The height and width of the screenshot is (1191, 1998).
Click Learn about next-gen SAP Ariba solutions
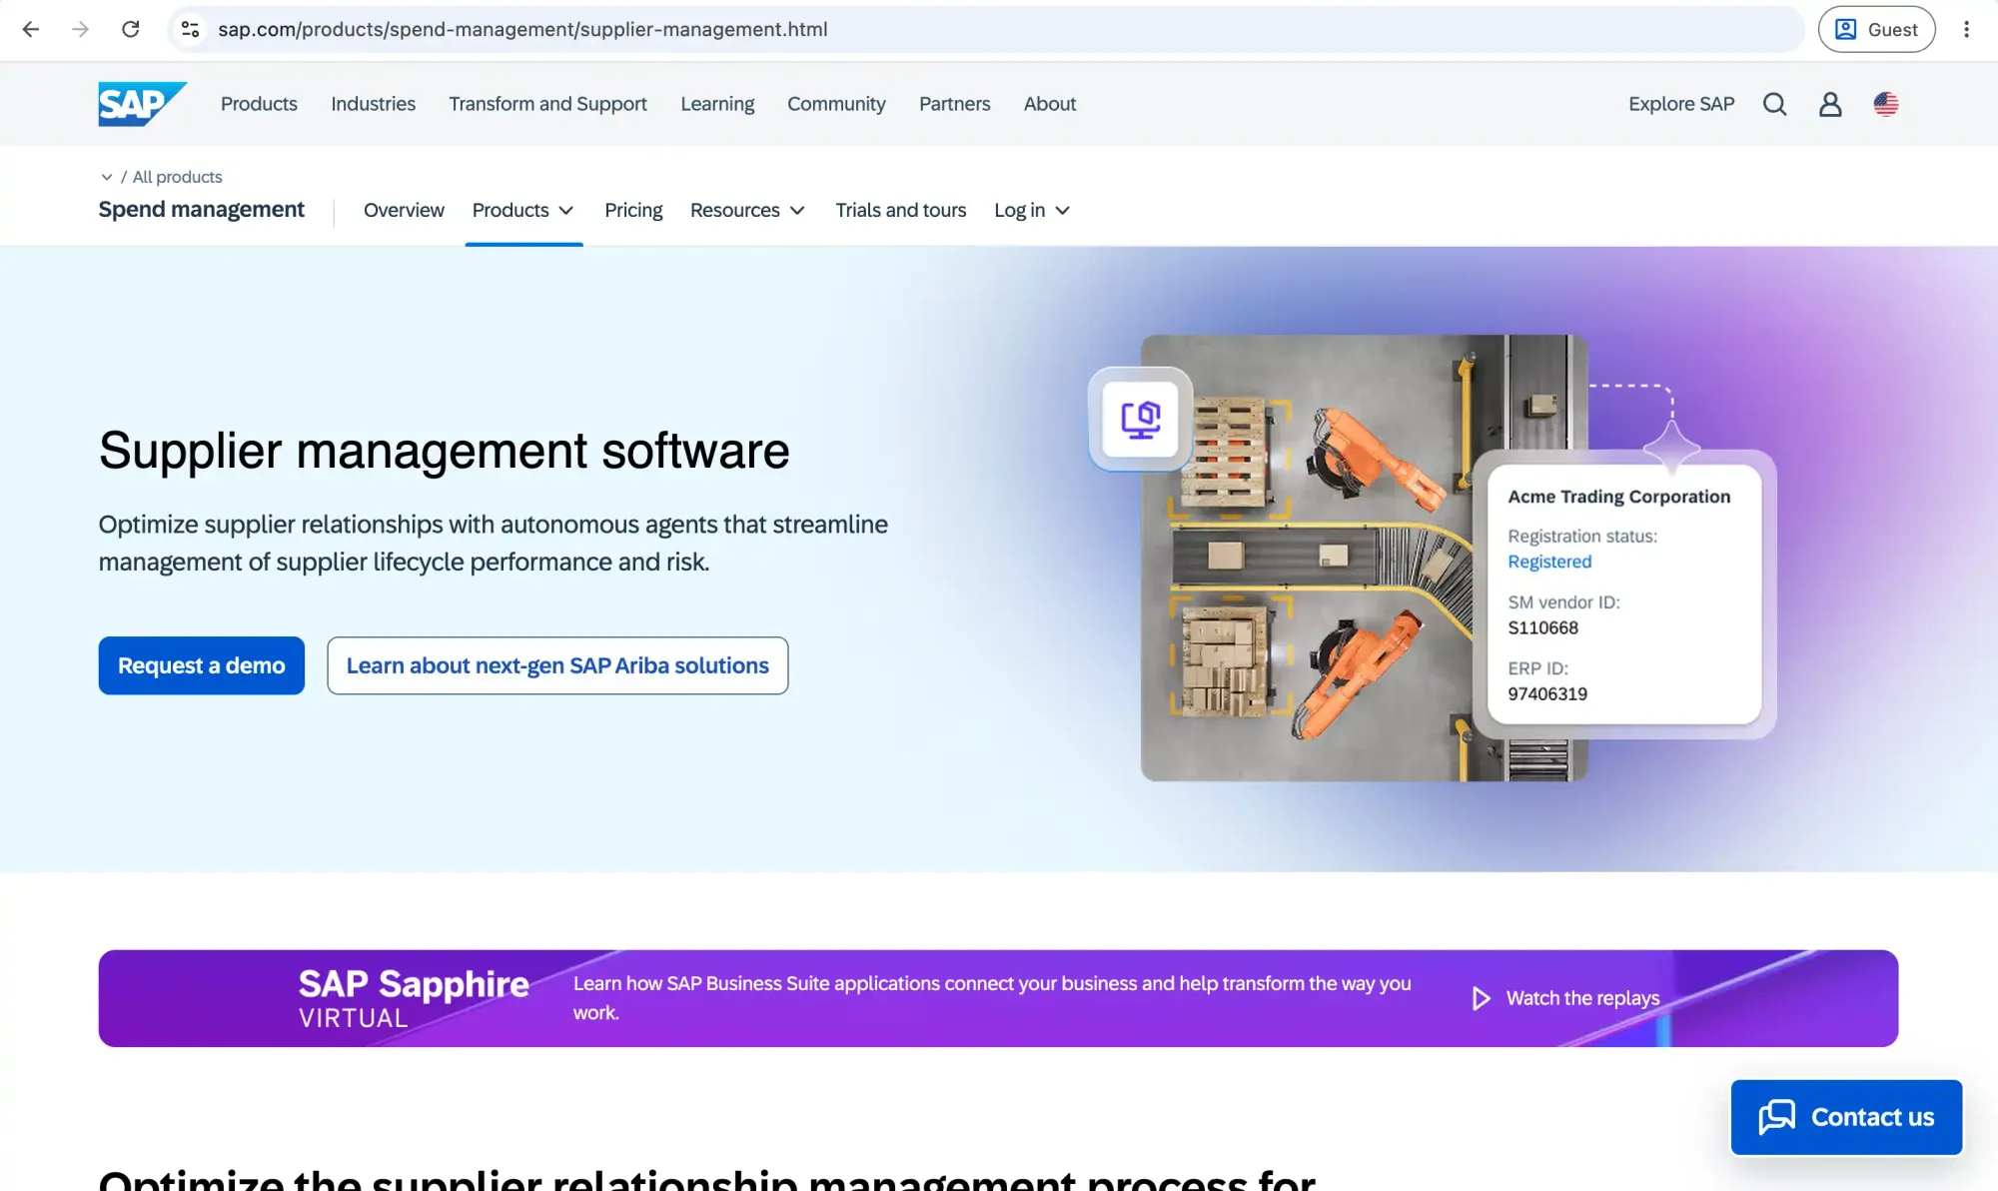click(557, 665)
